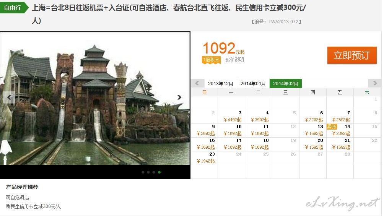This screenshot has height=216, width=384.
Task: Click unavailable date 24 cell
Action: click(x=231, y=158)
